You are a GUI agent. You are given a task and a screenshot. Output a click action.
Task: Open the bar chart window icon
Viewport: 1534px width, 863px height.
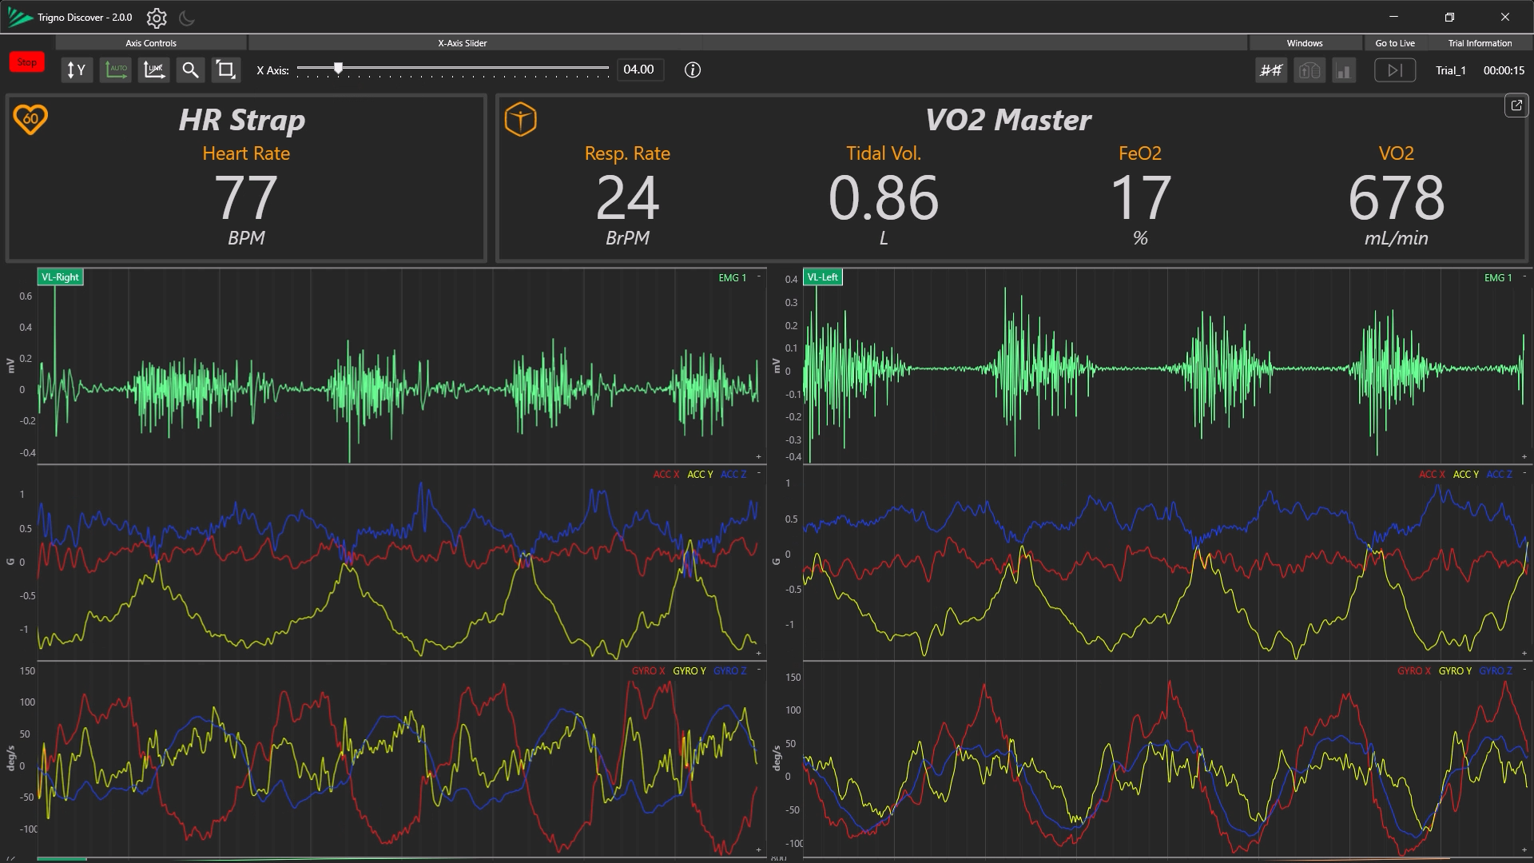pos(1344,70)
